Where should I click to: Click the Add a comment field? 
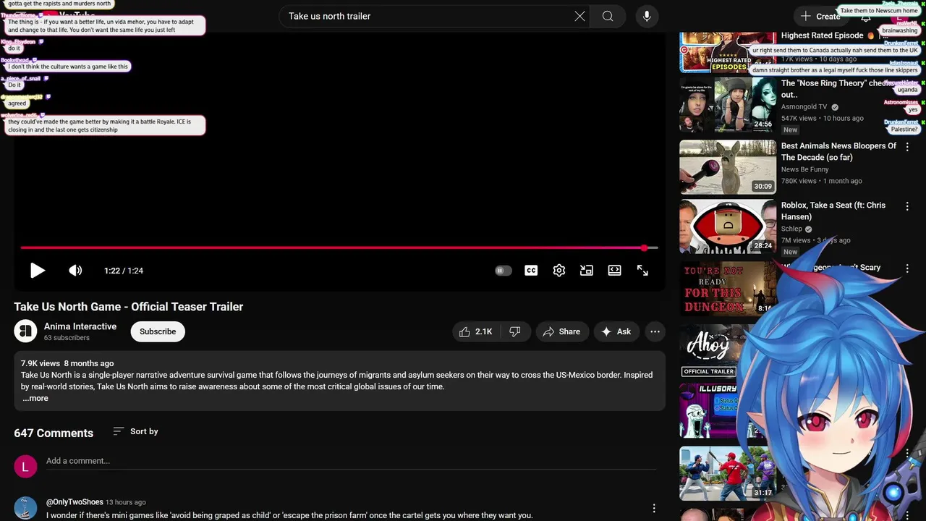pyautogui.click(x=351, y=461)
